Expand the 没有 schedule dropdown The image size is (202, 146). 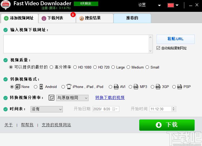tap(60, 109)
